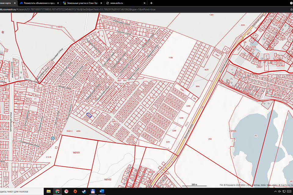Click the Esri attribution link on the map
The width and height of the screenshot is (293, 195).
pos(249,185)
